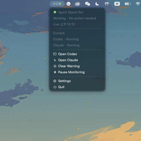Viewport: 141px width, 141px height.
Task: Select Open Claude from the menu
Action: 77,60
